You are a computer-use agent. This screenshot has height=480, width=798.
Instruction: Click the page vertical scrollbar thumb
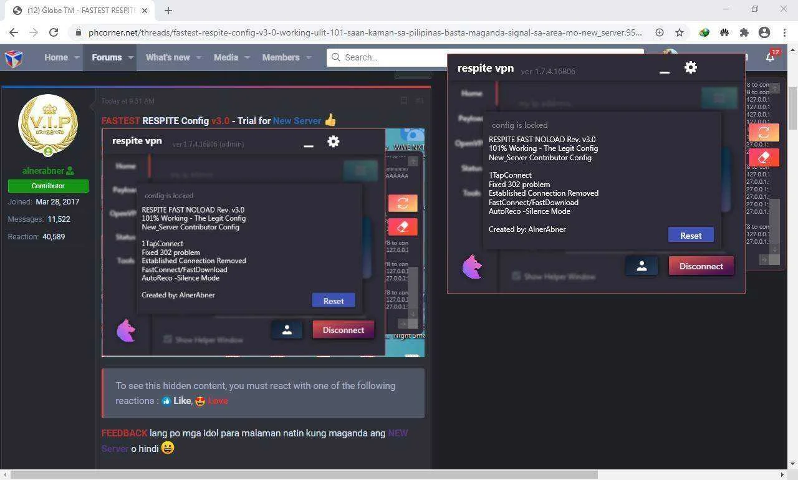point(793,107)
